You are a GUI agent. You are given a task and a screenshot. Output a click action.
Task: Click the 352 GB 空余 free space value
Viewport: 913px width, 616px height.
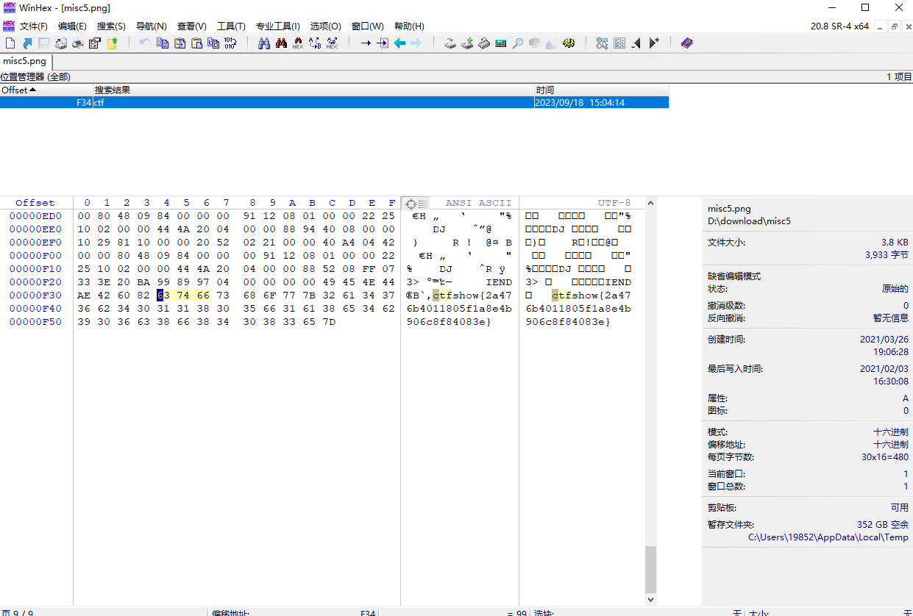point(883,525)
